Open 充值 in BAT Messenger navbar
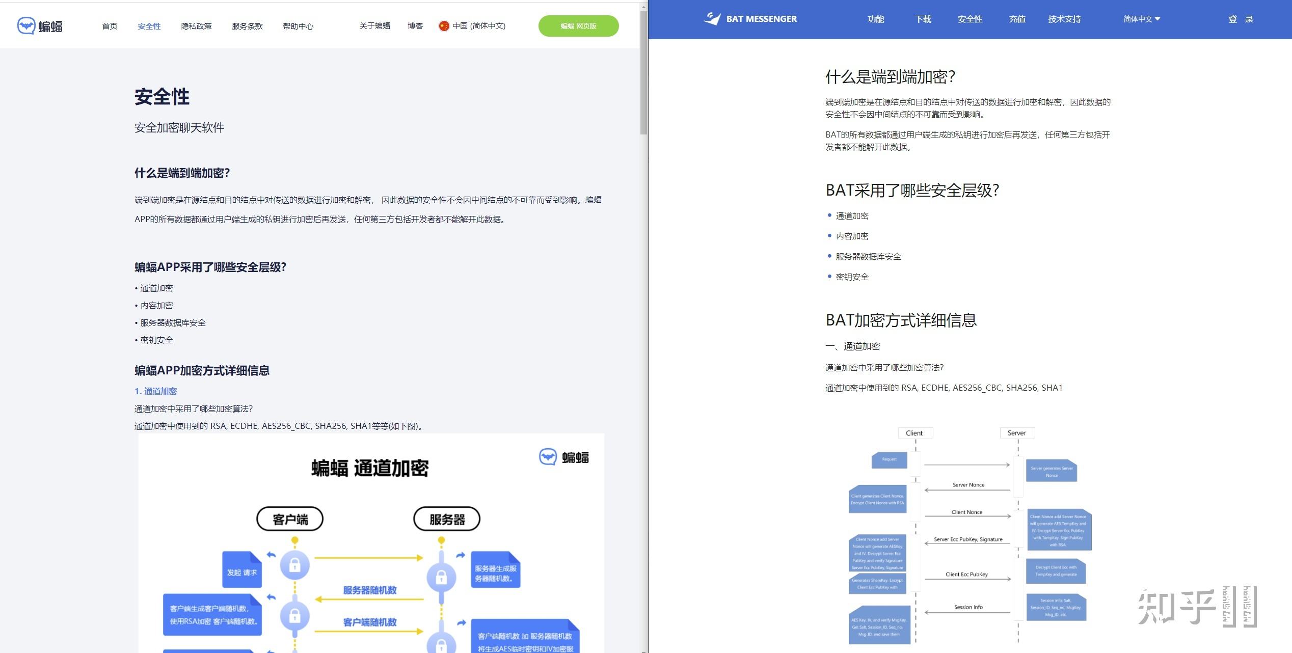 (x=1017, y=19)
